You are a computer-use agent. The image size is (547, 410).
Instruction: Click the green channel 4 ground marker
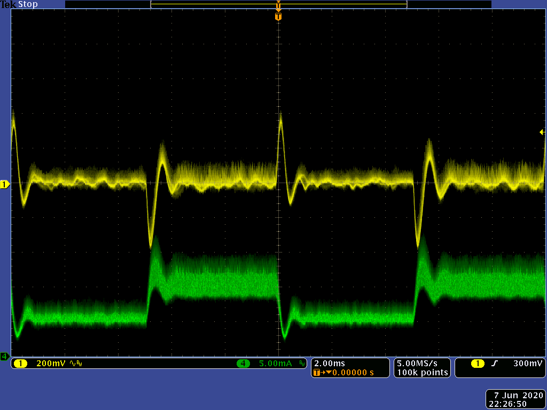click(4, 356)
